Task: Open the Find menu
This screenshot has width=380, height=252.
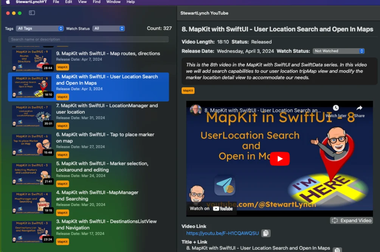Action: [x=96, y=2]
